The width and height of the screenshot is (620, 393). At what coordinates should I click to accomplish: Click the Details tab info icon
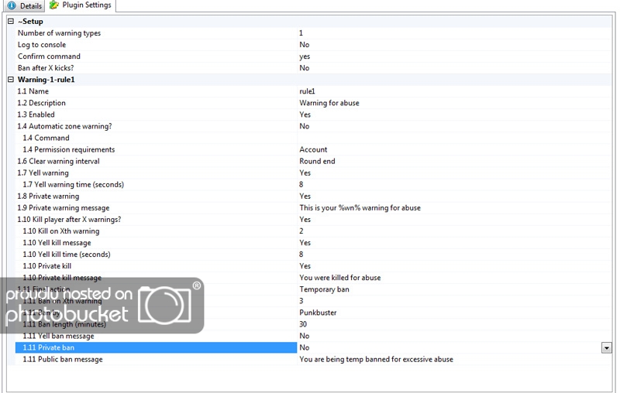coord(11,6)
